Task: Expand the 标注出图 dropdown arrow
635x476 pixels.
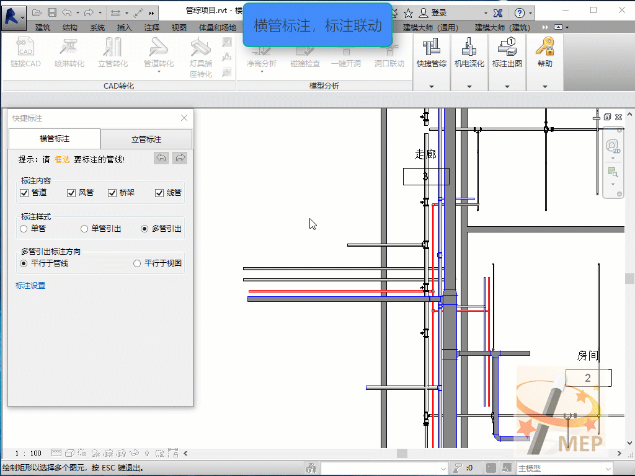Action: point(507,87)
